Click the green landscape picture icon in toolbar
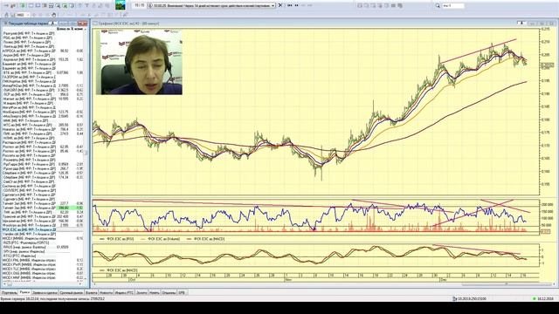 tap(121, 5)
